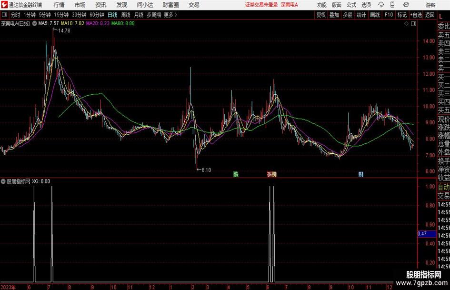Viewport: 450px width, 290px height.
Task: Open the 行情 menu
Action: coord(59,5)
